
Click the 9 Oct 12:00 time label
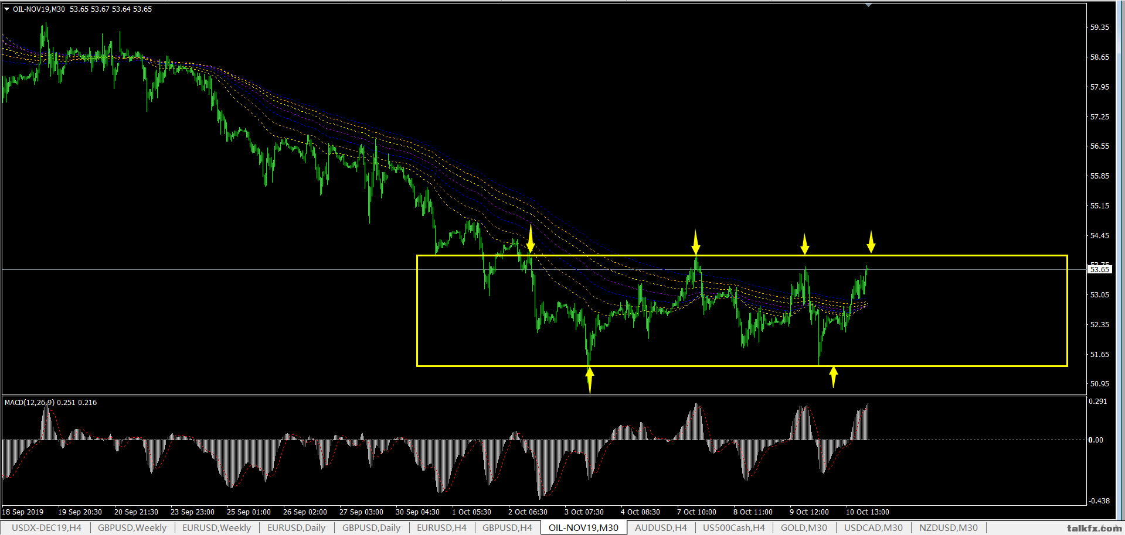tap(809, 512)
